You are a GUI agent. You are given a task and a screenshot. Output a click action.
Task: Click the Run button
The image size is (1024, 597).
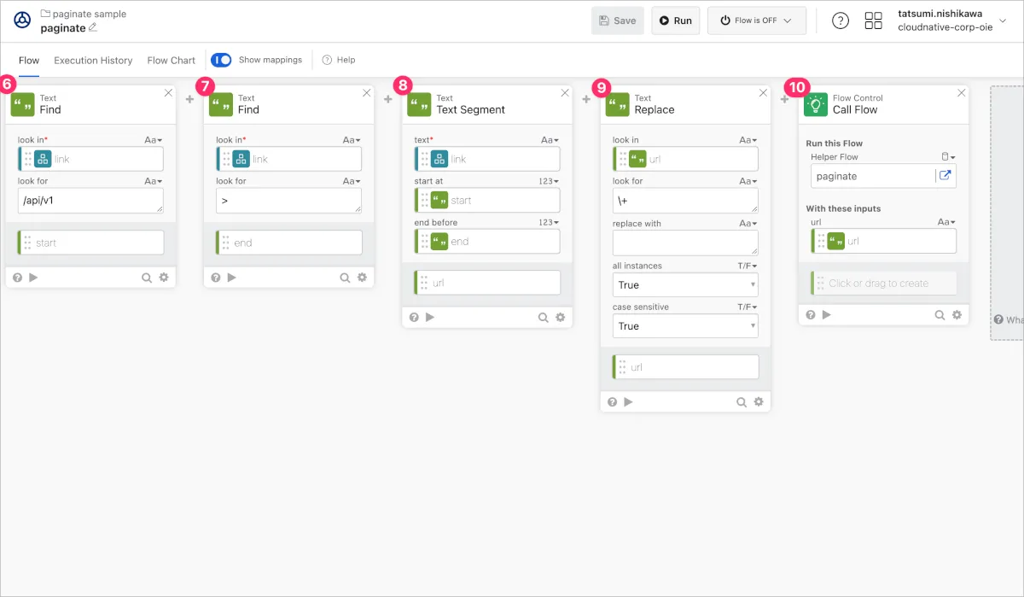(676, 20)
